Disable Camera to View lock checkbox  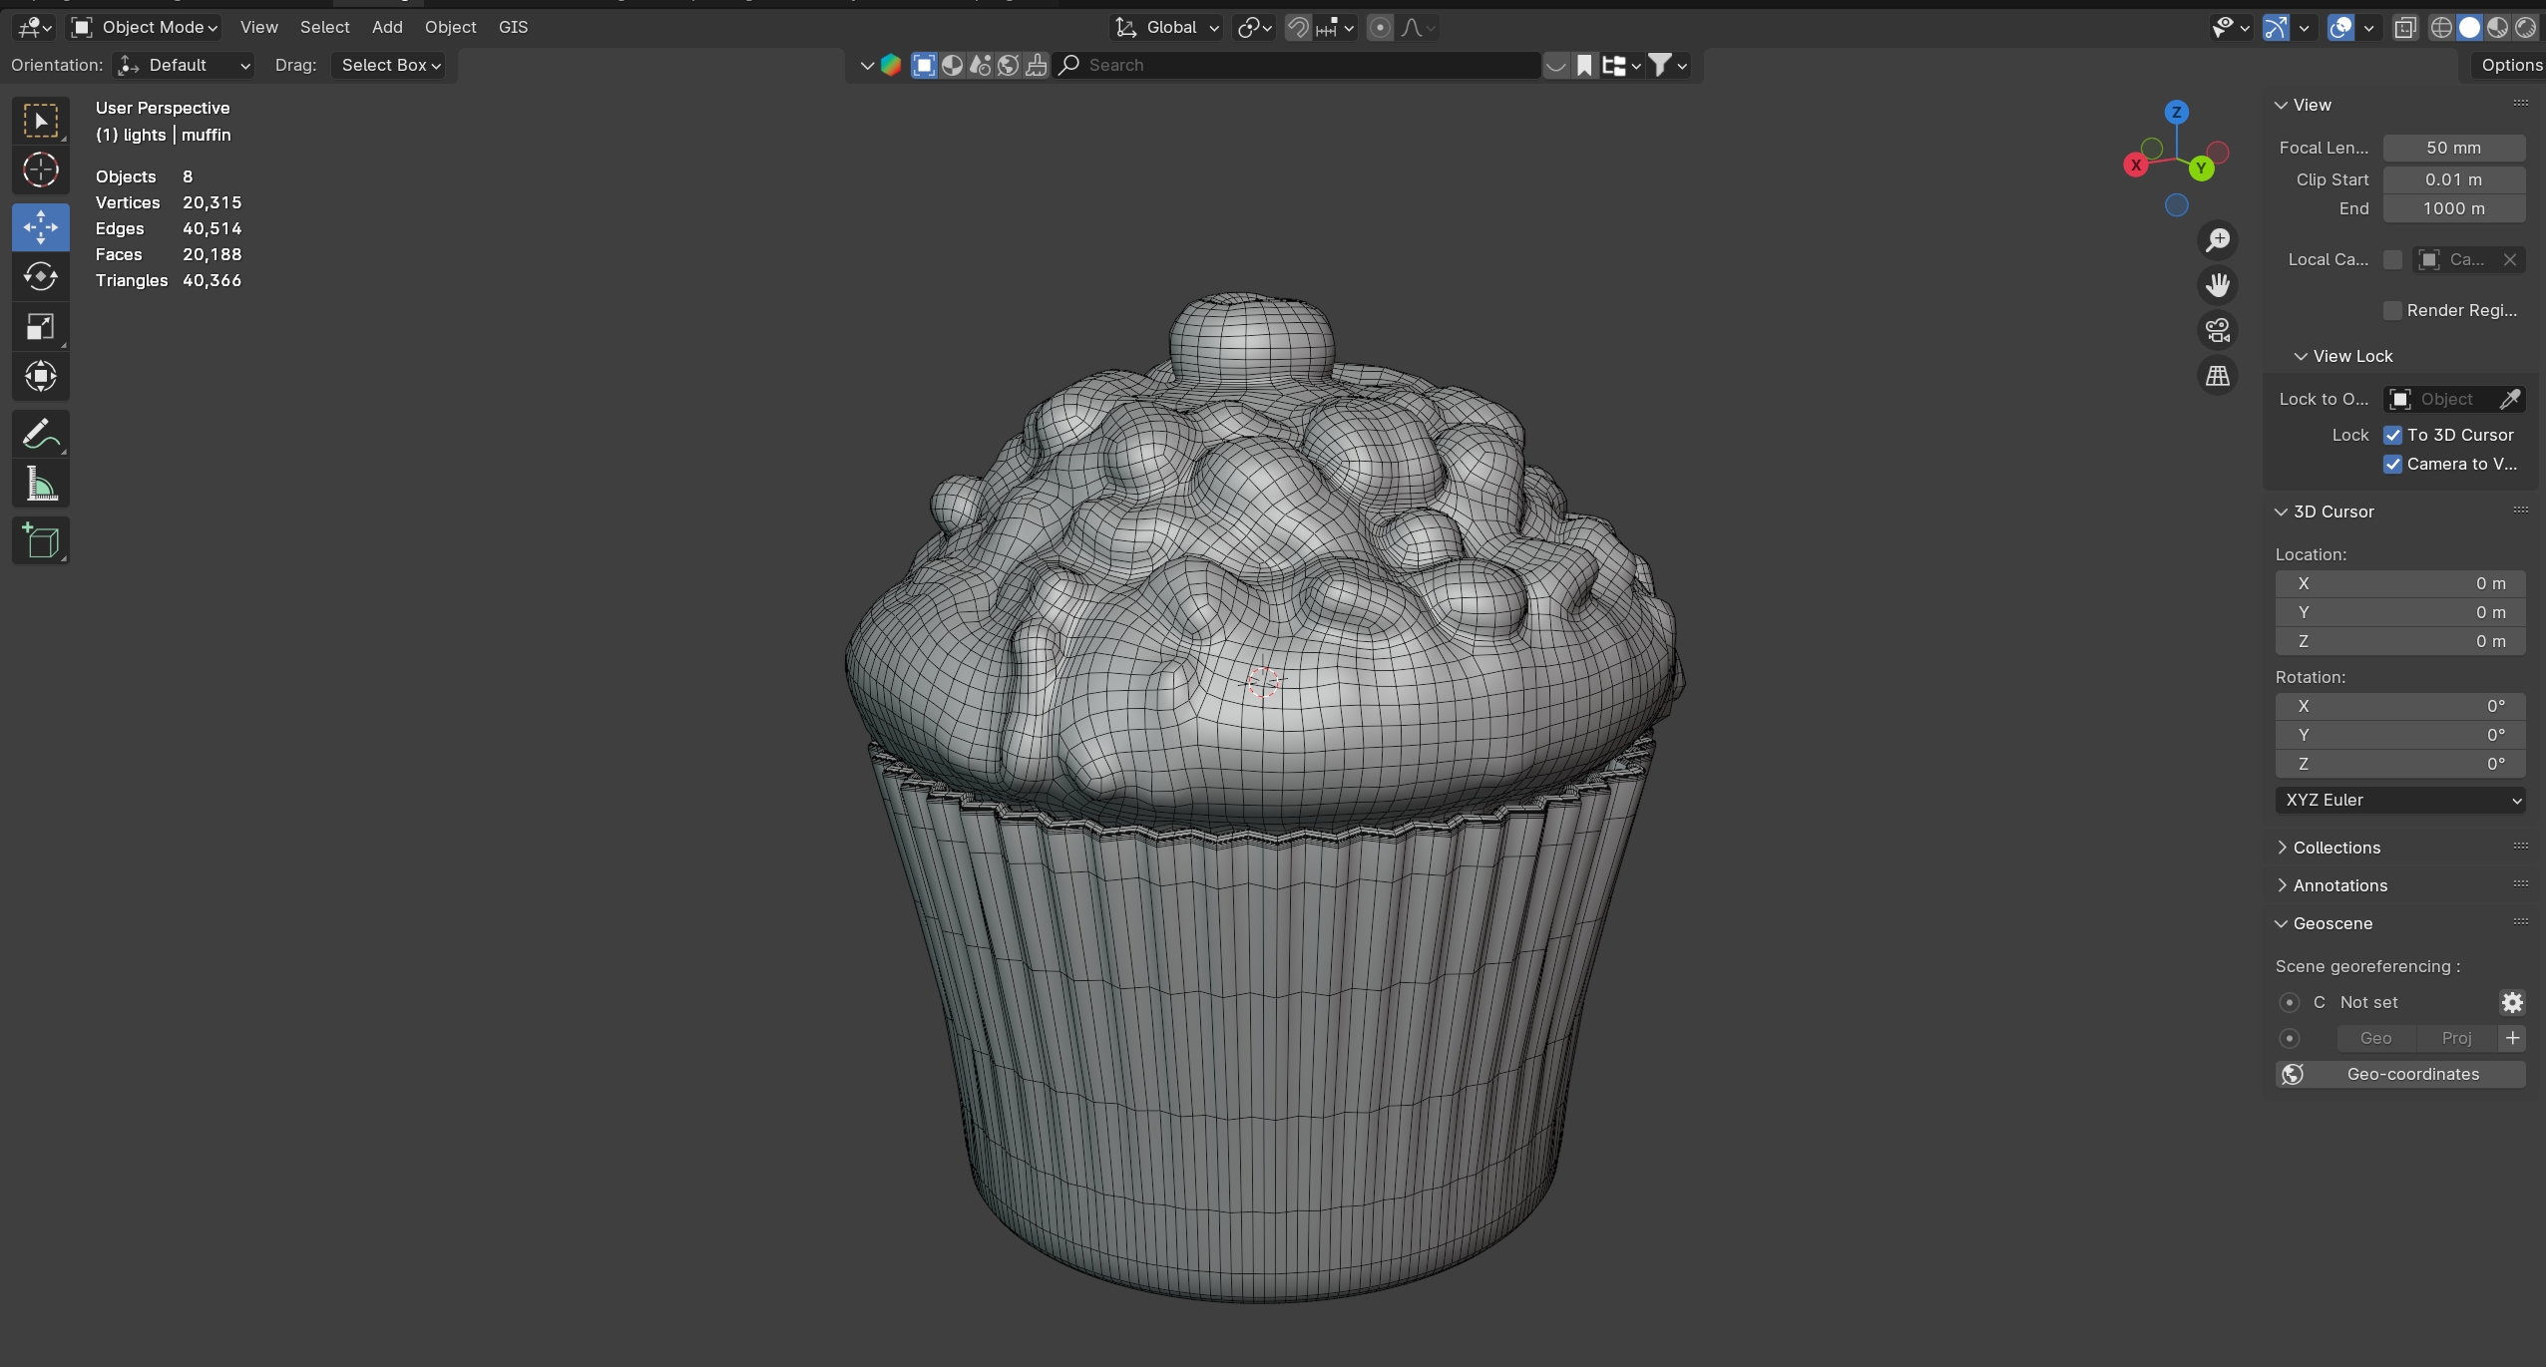point(2392,464)
